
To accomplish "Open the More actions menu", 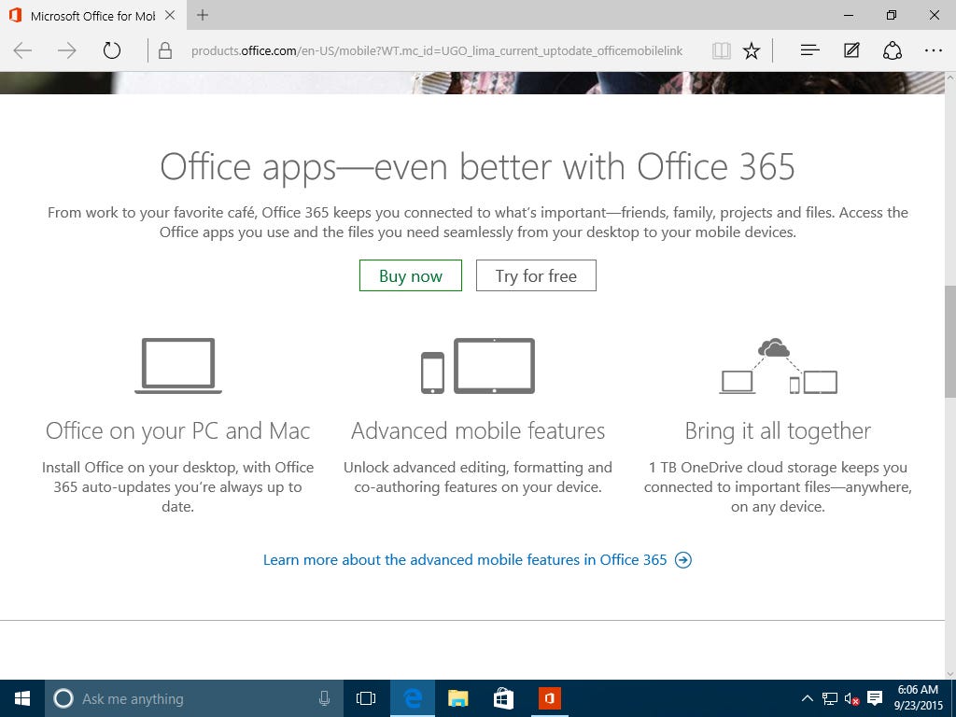I will pos(933,50).
